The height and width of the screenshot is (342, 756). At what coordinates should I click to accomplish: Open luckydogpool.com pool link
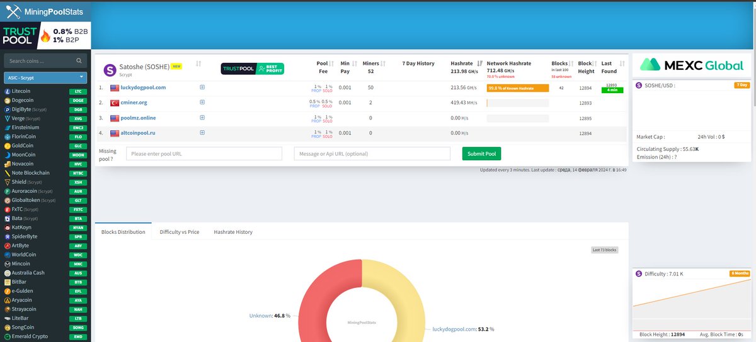coord(143,88)
